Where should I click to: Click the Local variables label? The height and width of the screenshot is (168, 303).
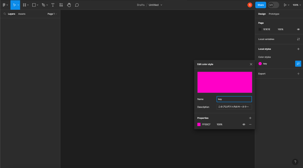(266, 39)
